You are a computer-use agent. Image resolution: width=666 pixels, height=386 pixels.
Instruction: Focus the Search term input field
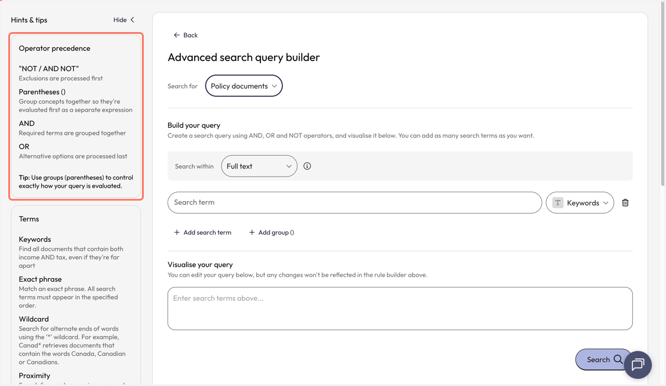(x=355, y=203)
